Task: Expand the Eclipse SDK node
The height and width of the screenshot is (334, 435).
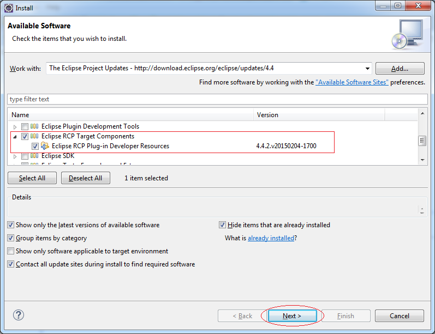Action: click(x=15, y=156)
